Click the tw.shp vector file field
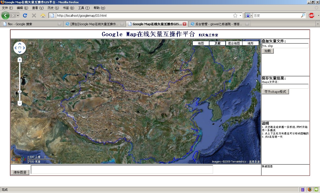320x193 pixels. click(285, 46)
